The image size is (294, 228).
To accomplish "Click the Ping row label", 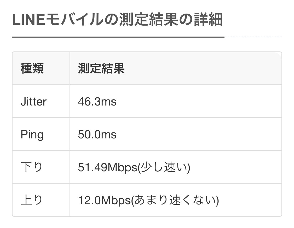I will pyautogui.click(x=32, y=135).
